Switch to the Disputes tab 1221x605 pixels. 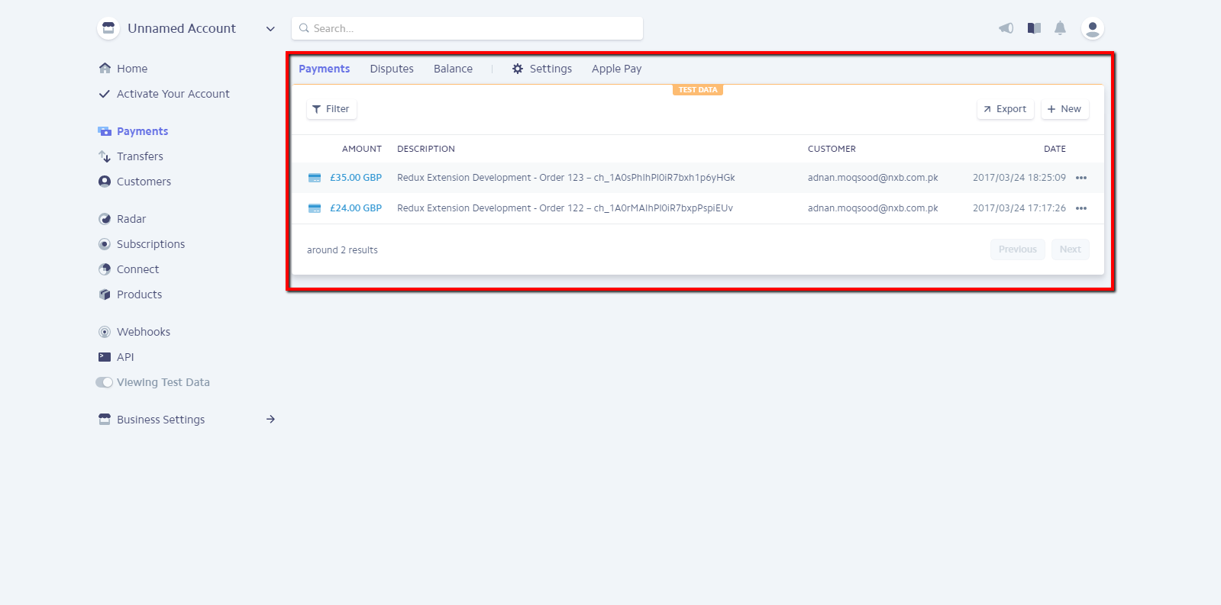pyautogui.click(x=392, y=69)
